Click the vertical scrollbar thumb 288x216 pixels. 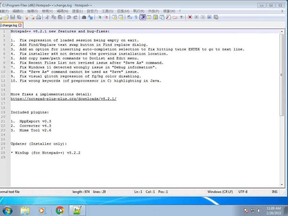(282, 75)
